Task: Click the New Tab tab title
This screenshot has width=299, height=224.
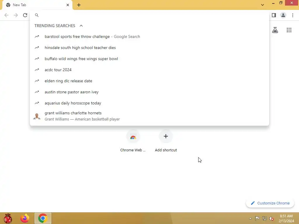Action: (x=20, y=5)
